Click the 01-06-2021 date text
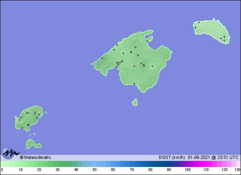The image size is (241, 175). (x=198, y=157)
